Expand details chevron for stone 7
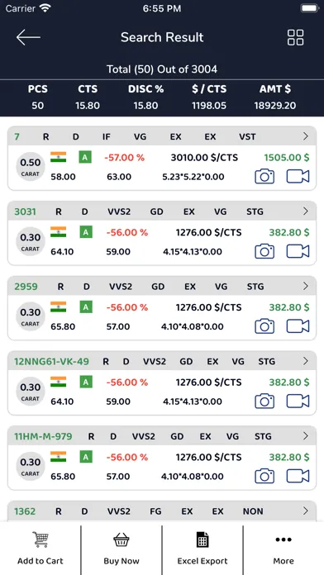 coord(305,136)
